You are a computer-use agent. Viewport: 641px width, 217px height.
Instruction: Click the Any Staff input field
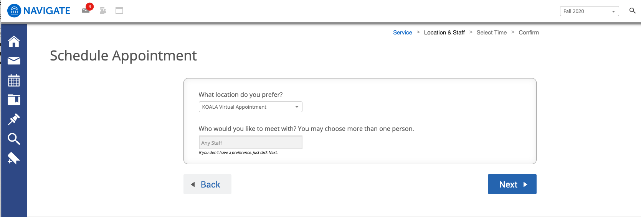coord(250,143)
